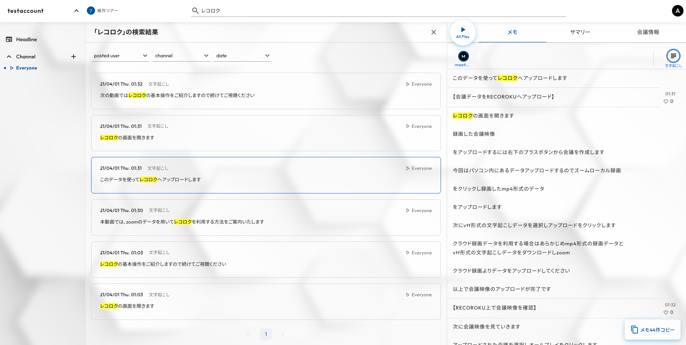Click Everyone link on the 01:32 result
This screenshot has height=345, width=686.
[419, 84]
